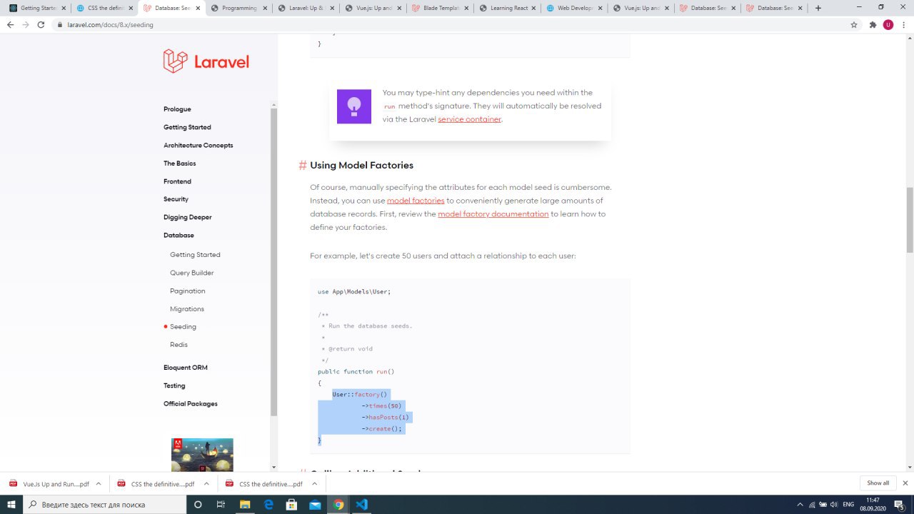
Task: Switch to the Blade Templates browser tab
Action: pyautogui.click(x=440, y=8)
